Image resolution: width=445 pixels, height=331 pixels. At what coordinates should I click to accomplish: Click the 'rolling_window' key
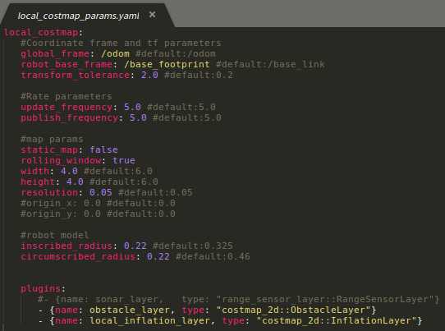pos(61,160)
